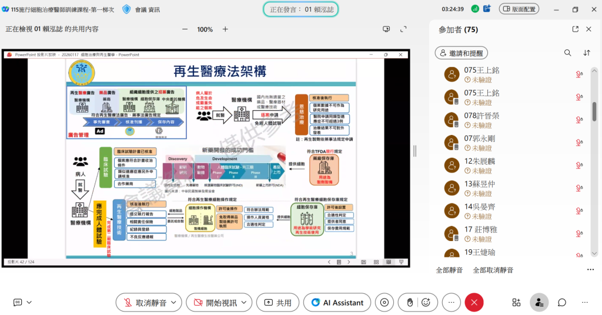Open video options dropdown arrow
Viewport: 602px width, 315px height.
pyautogui.click(x=245, y=303)
